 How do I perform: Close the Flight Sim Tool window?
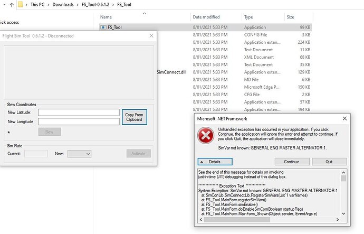[151, 35]
